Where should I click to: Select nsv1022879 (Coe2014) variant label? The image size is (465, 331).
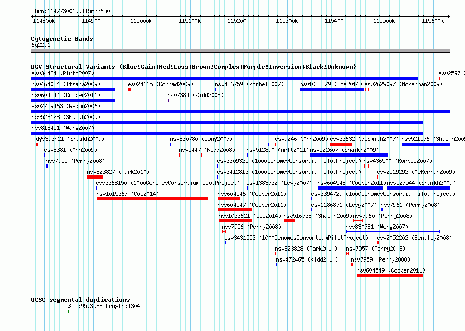tap(331, 84)
